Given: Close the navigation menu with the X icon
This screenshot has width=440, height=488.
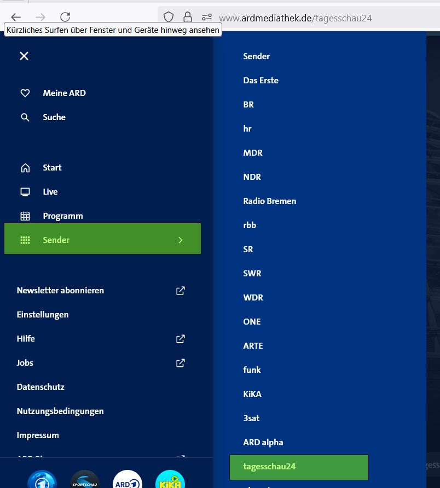Looking at the screenshot, I should point(24,56).
